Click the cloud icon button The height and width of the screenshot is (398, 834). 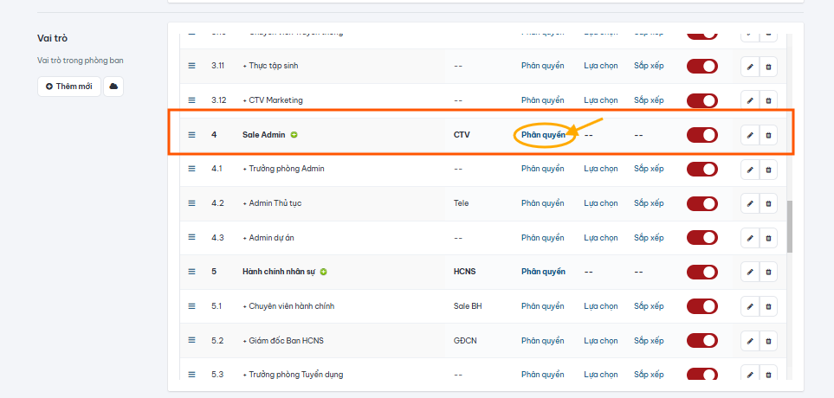[x=113, y=86]
